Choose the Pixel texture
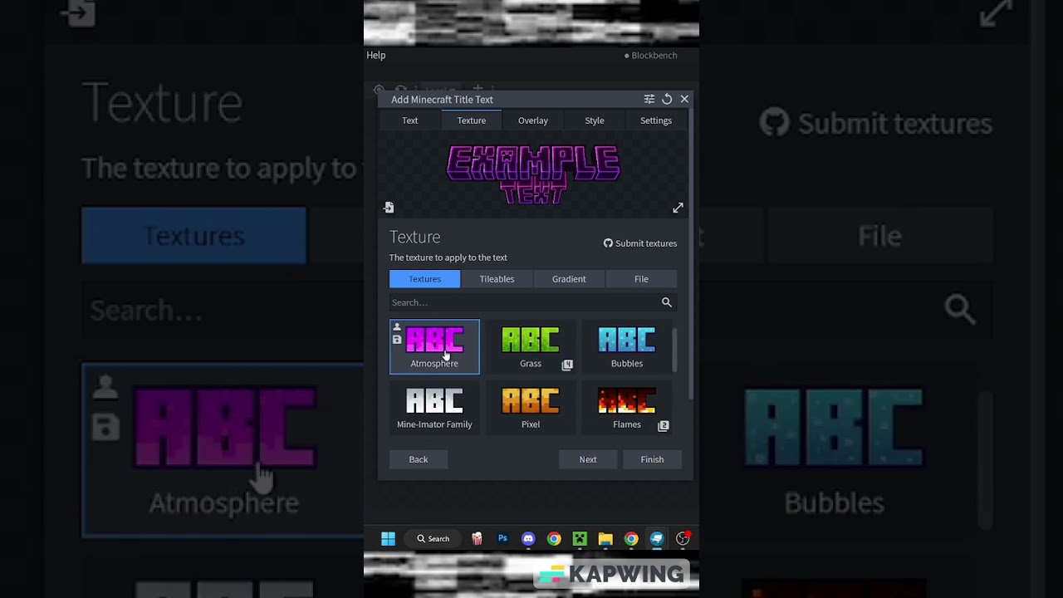 click(531, 408)
